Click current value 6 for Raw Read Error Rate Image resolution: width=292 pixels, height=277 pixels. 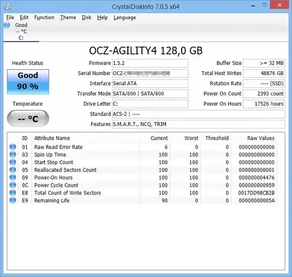click(166, 147)
